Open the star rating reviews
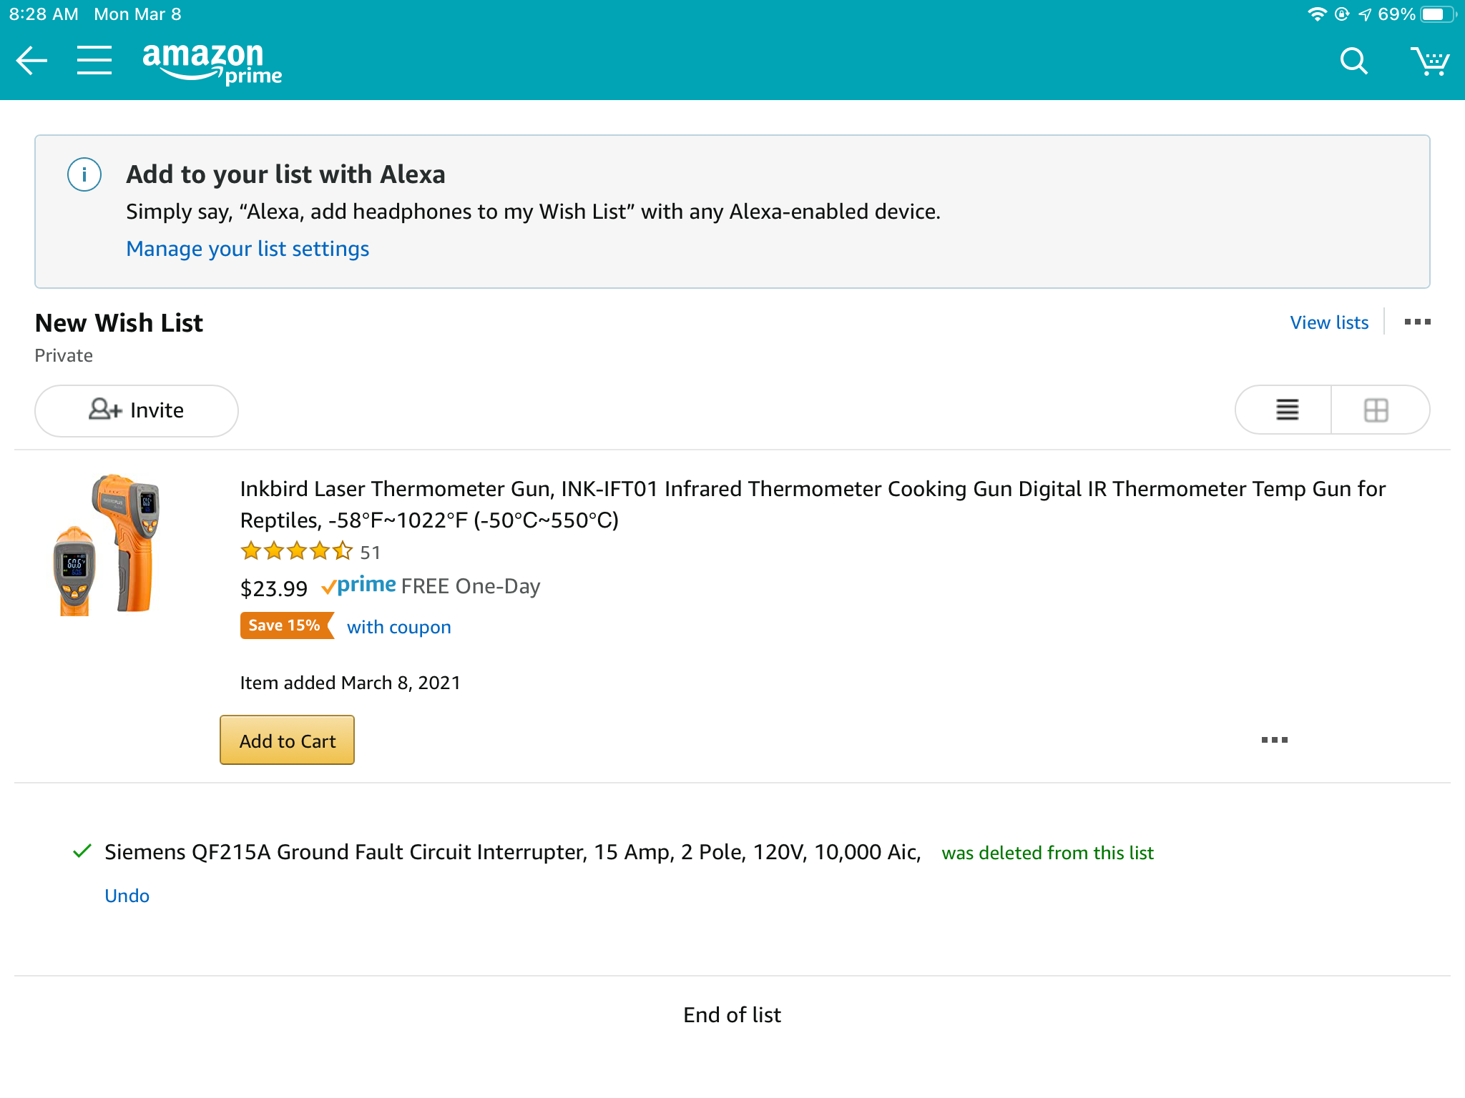The image size is (1465, 1098). point(297,551)
